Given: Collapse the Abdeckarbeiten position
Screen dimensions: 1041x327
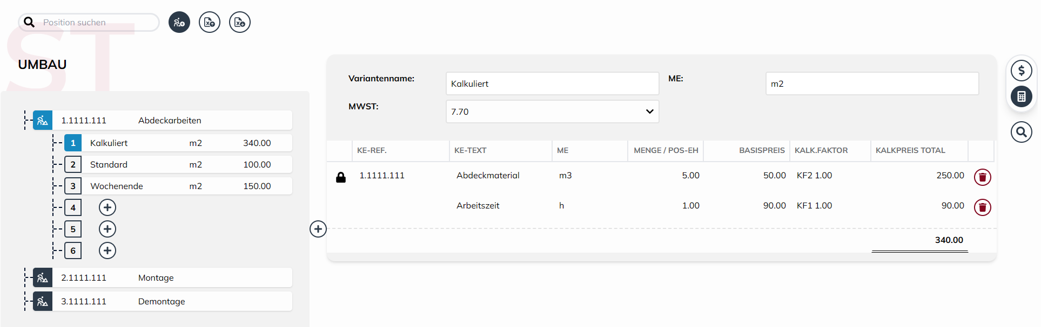Looking at the screenshot, I should [43, 121].
